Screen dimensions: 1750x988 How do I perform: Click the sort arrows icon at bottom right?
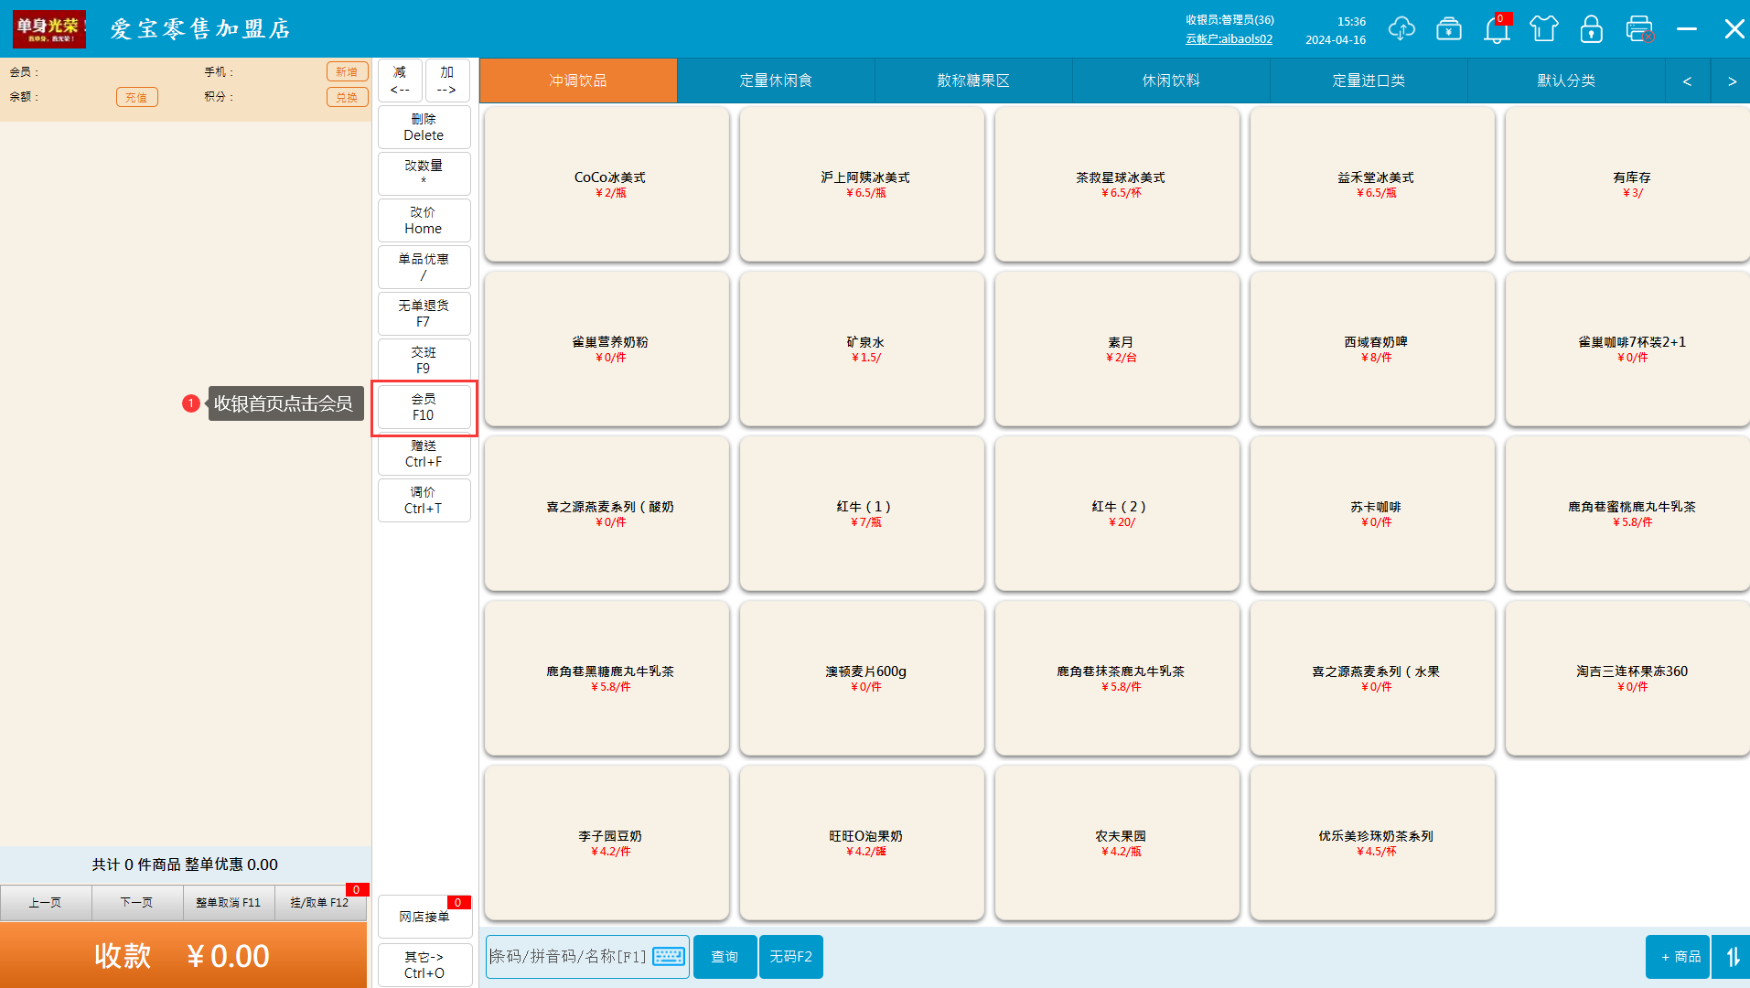tap(1732, 957)
